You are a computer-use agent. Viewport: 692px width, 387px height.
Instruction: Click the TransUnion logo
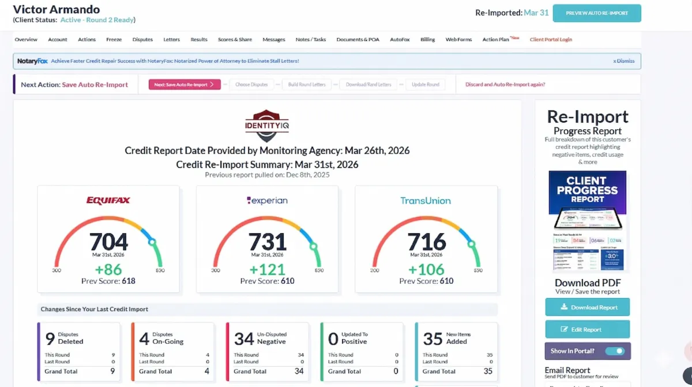click(426, 201)
